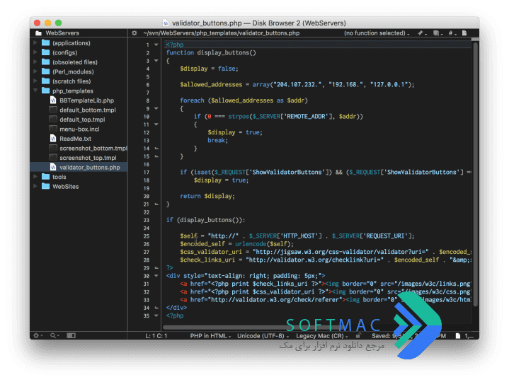This screenshot has width=509, height=382.
Task: Open the function selection popup
Action: [x=377, y=33]
